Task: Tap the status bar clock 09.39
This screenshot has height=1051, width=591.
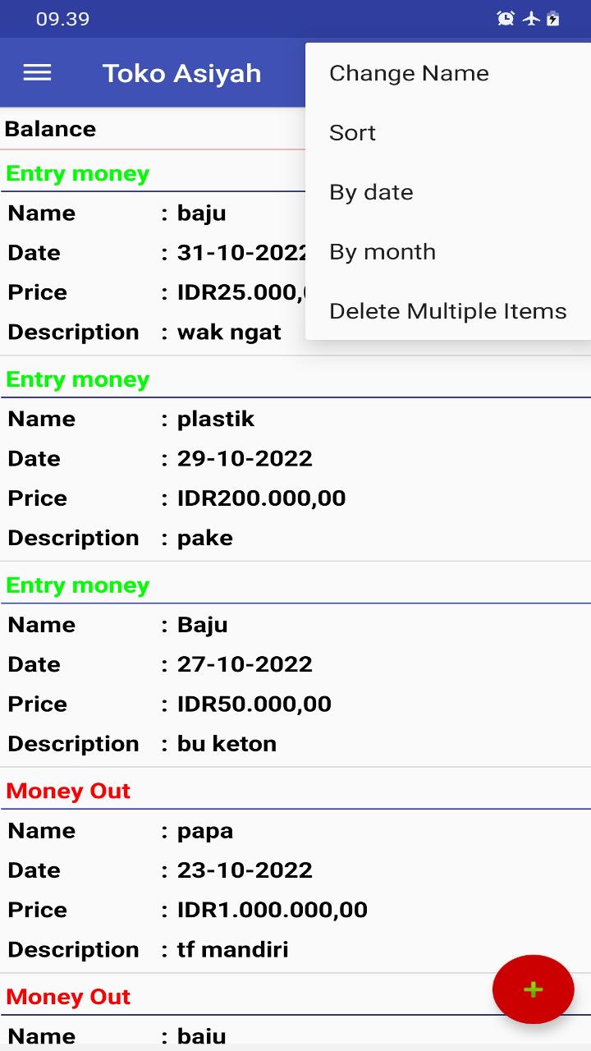Action: [x=62, y=19]
